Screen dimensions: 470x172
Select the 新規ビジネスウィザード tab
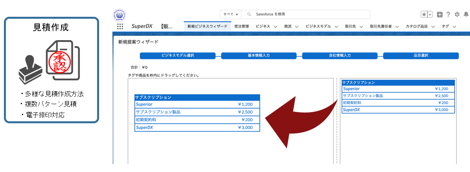click(x=207, y=27)
